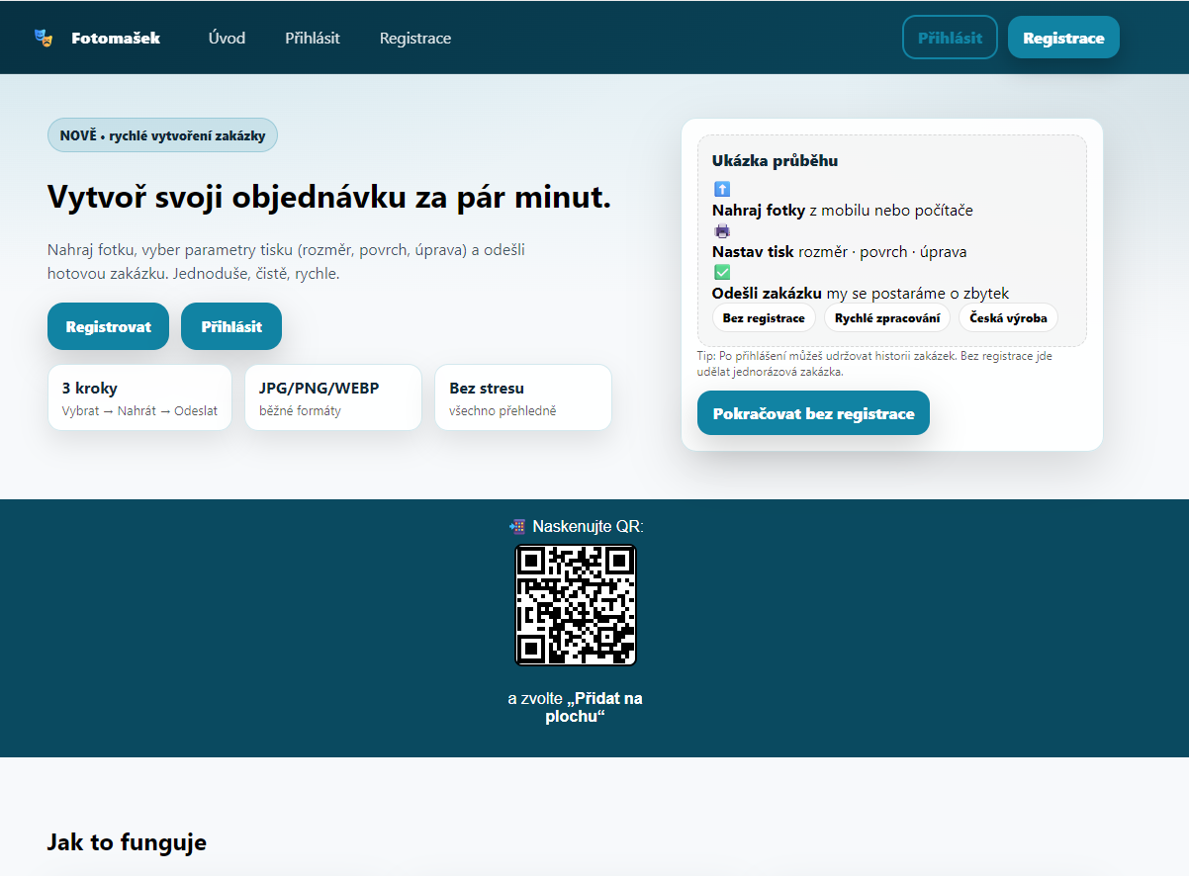The height and width of the screenshot is (876, 1189).
Task: Select the Přihlásit link in navigation menu
Action: pyautogui.click(x=312, y=39)
